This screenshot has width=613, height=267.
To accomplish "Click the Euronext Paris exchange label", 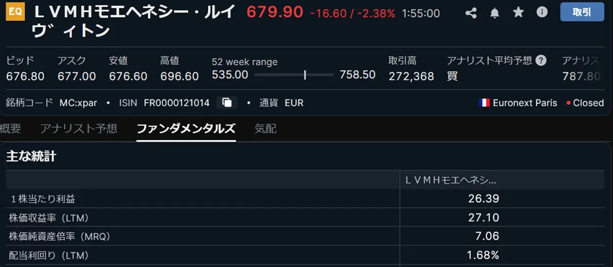I will [525, 103].
